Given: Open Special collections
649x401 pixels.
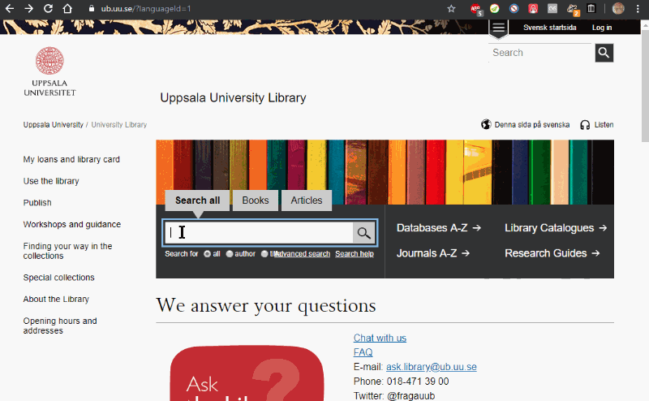Looking at the screenshot, I should tap(58, 278).
